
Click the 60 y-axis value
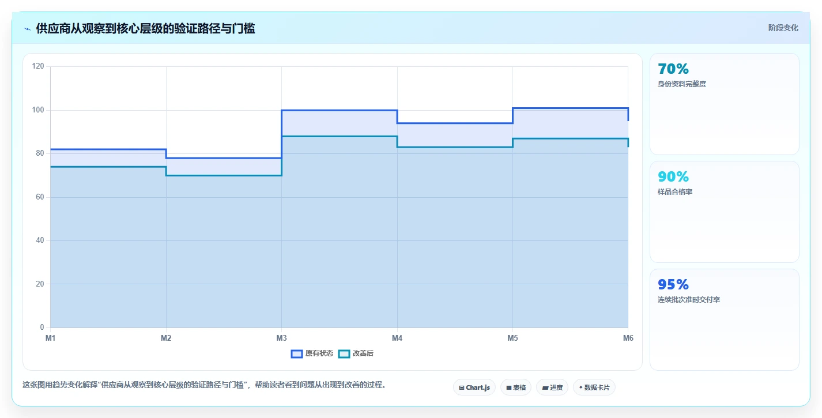tap(40, 197)
